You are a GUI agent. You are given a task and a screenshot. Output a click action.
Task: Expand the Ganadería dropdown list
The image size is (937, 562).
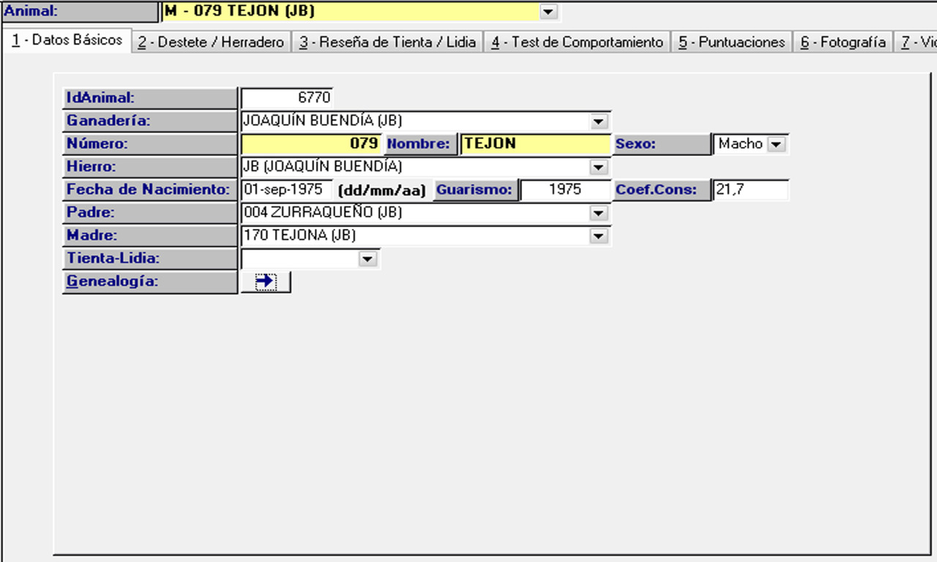(x=598, y=121)
